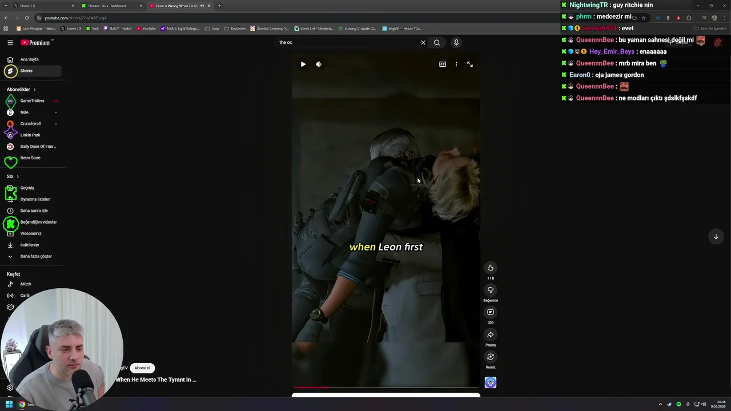Open Crunchyroll subscription channel

click(x=32, y=124)
